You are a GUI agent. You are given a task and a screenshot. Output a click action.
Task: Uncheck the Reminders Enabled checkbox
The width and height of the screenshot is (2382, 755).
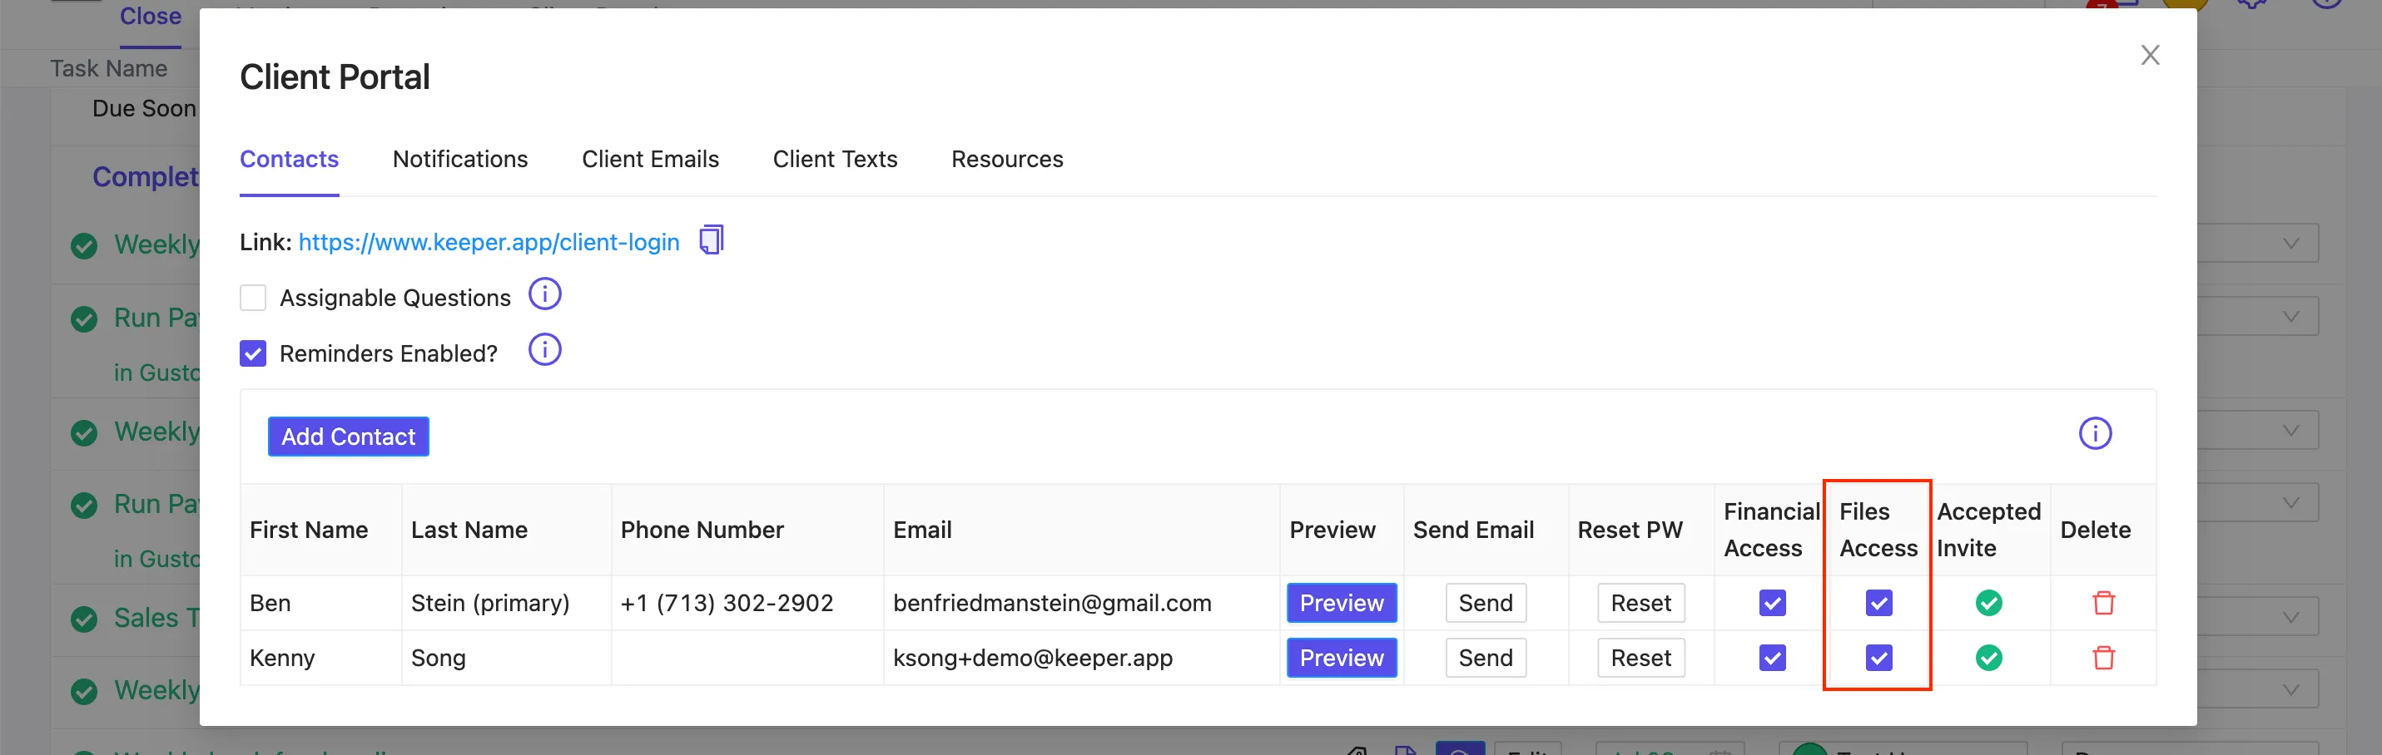click(252, 353)
